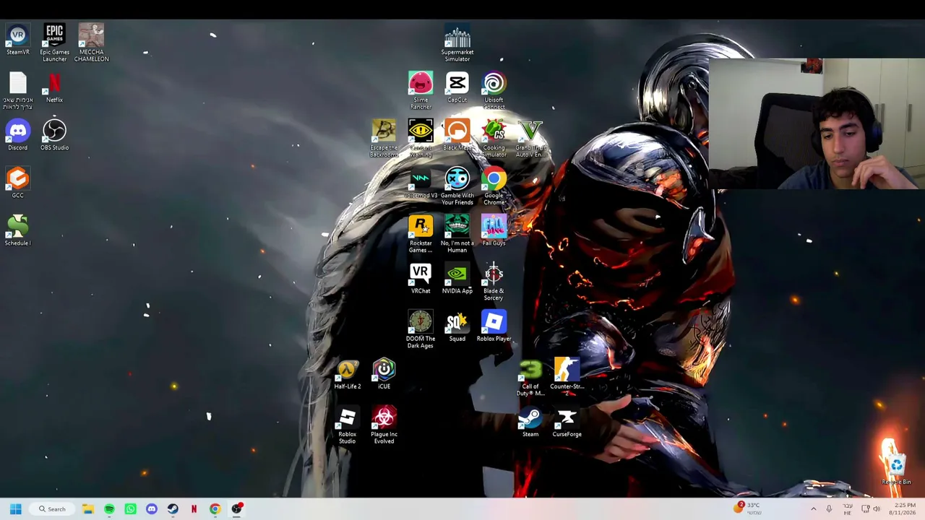Switch to Steam in the taskbar

tap(173, 509)
